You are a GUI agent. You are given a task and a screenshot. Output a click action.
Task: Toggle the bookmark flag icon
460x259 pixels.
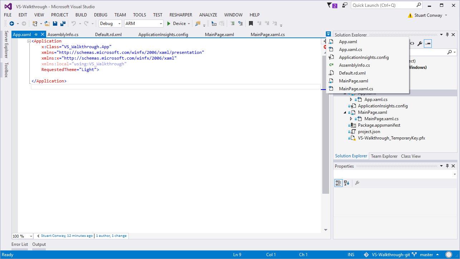coord(251,24)
